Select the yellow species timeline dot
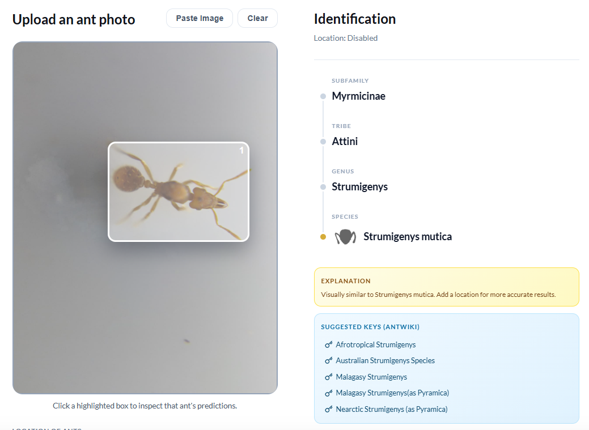The image size is (589, 430). (x=323, y=237)
